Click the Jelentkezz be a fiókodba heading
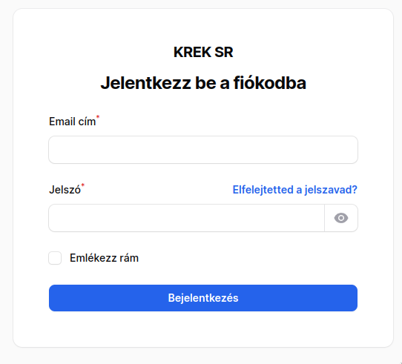402x364 pixels. 203,83
